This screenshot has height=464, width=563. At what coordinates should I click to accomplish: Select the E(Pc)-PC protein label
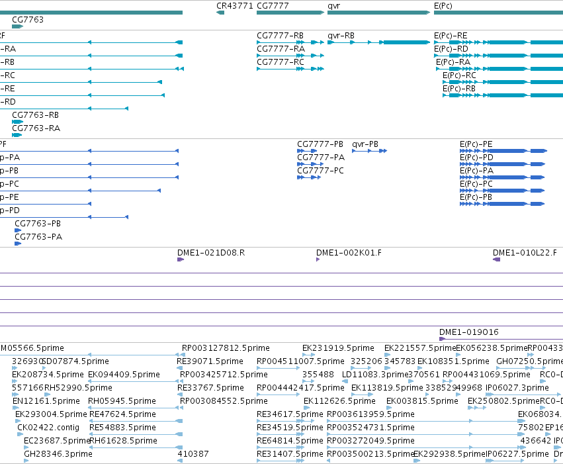[476, 184]
